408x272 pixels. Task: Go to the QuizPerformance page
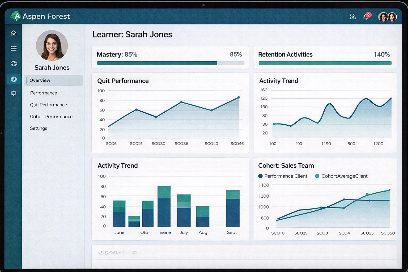(48, 105)
